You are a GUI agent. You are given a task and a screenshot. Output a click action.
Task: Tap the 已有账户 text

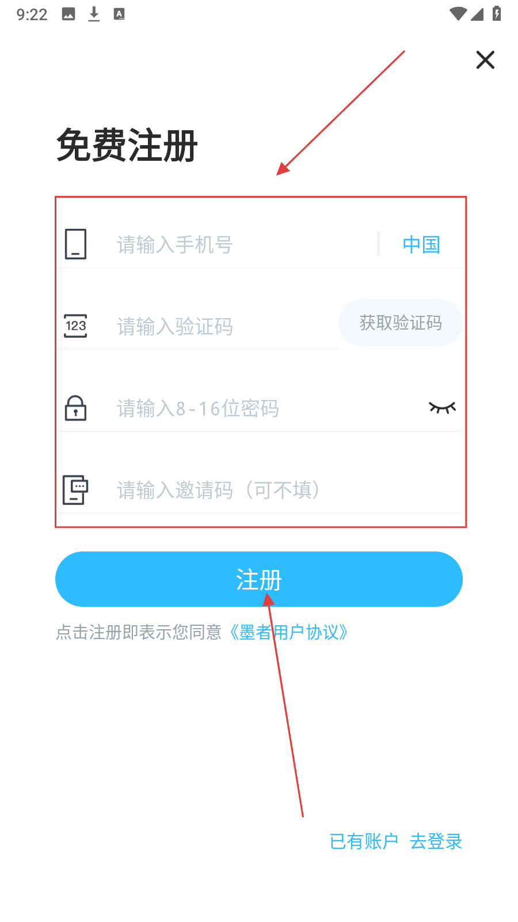pyautogui.click(x=364, y=841)
